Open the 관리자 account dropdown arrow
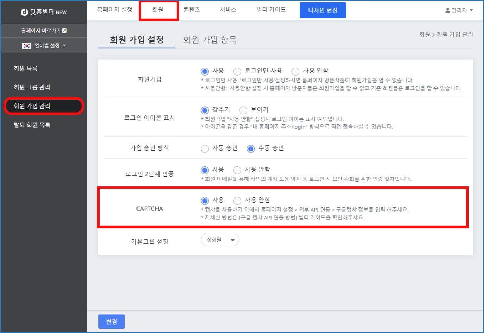484x333 pixels. click(x=471, y=11)
